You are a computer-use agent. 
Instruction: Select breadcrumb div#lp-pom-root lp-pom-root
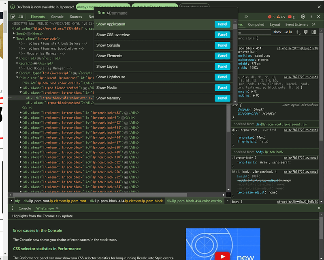(55, 201)
